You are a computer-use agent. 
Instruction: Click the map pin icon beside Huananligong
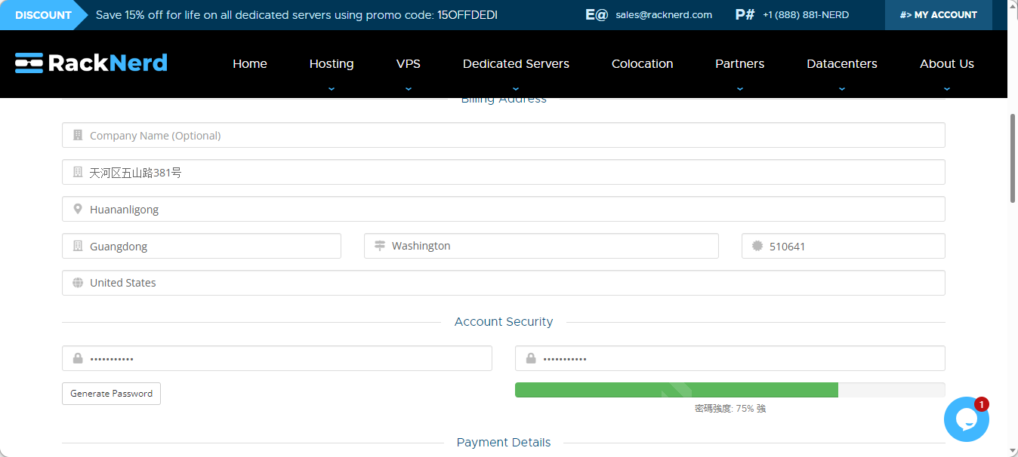[77, 209]
